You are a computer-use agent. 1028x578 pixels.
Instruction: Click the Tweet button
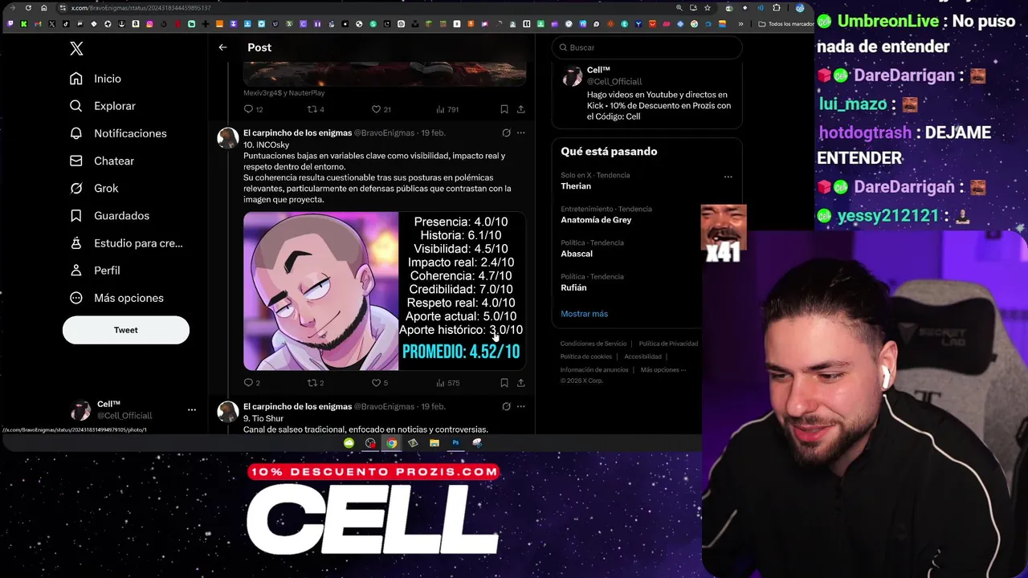click(126, 330)
